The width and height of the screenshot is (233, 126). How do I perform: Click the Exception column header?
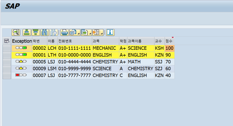pos(22,41)
